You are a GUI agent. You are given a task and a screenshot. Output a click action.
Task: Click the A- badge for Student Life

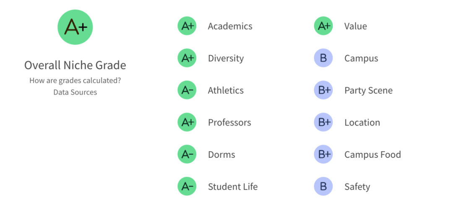187,187
